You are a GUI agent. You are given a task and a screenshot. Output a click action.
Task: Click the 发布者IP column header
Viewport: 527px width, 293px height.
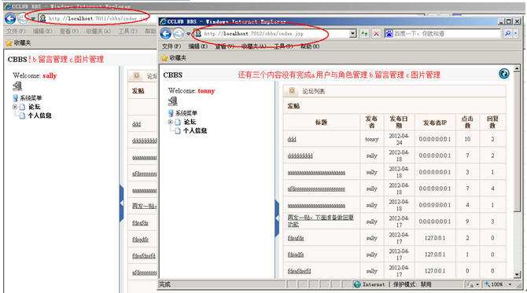click(435, 123)
